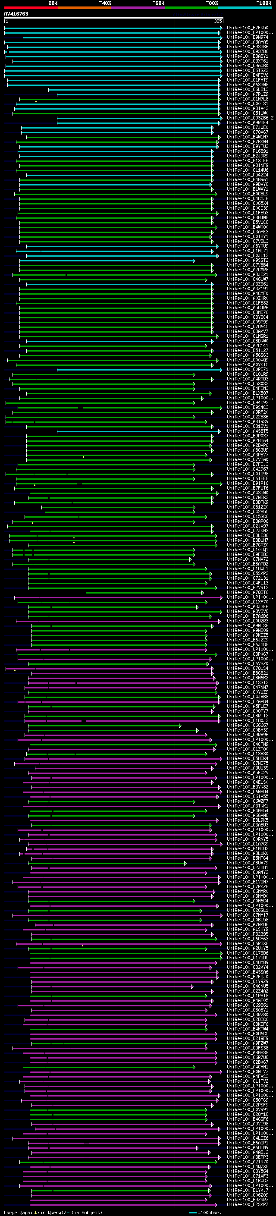Viewport: 276px width, 1216px height.
Task: Open hit UniRef100_B7FK50
Action: coord(247,28)
